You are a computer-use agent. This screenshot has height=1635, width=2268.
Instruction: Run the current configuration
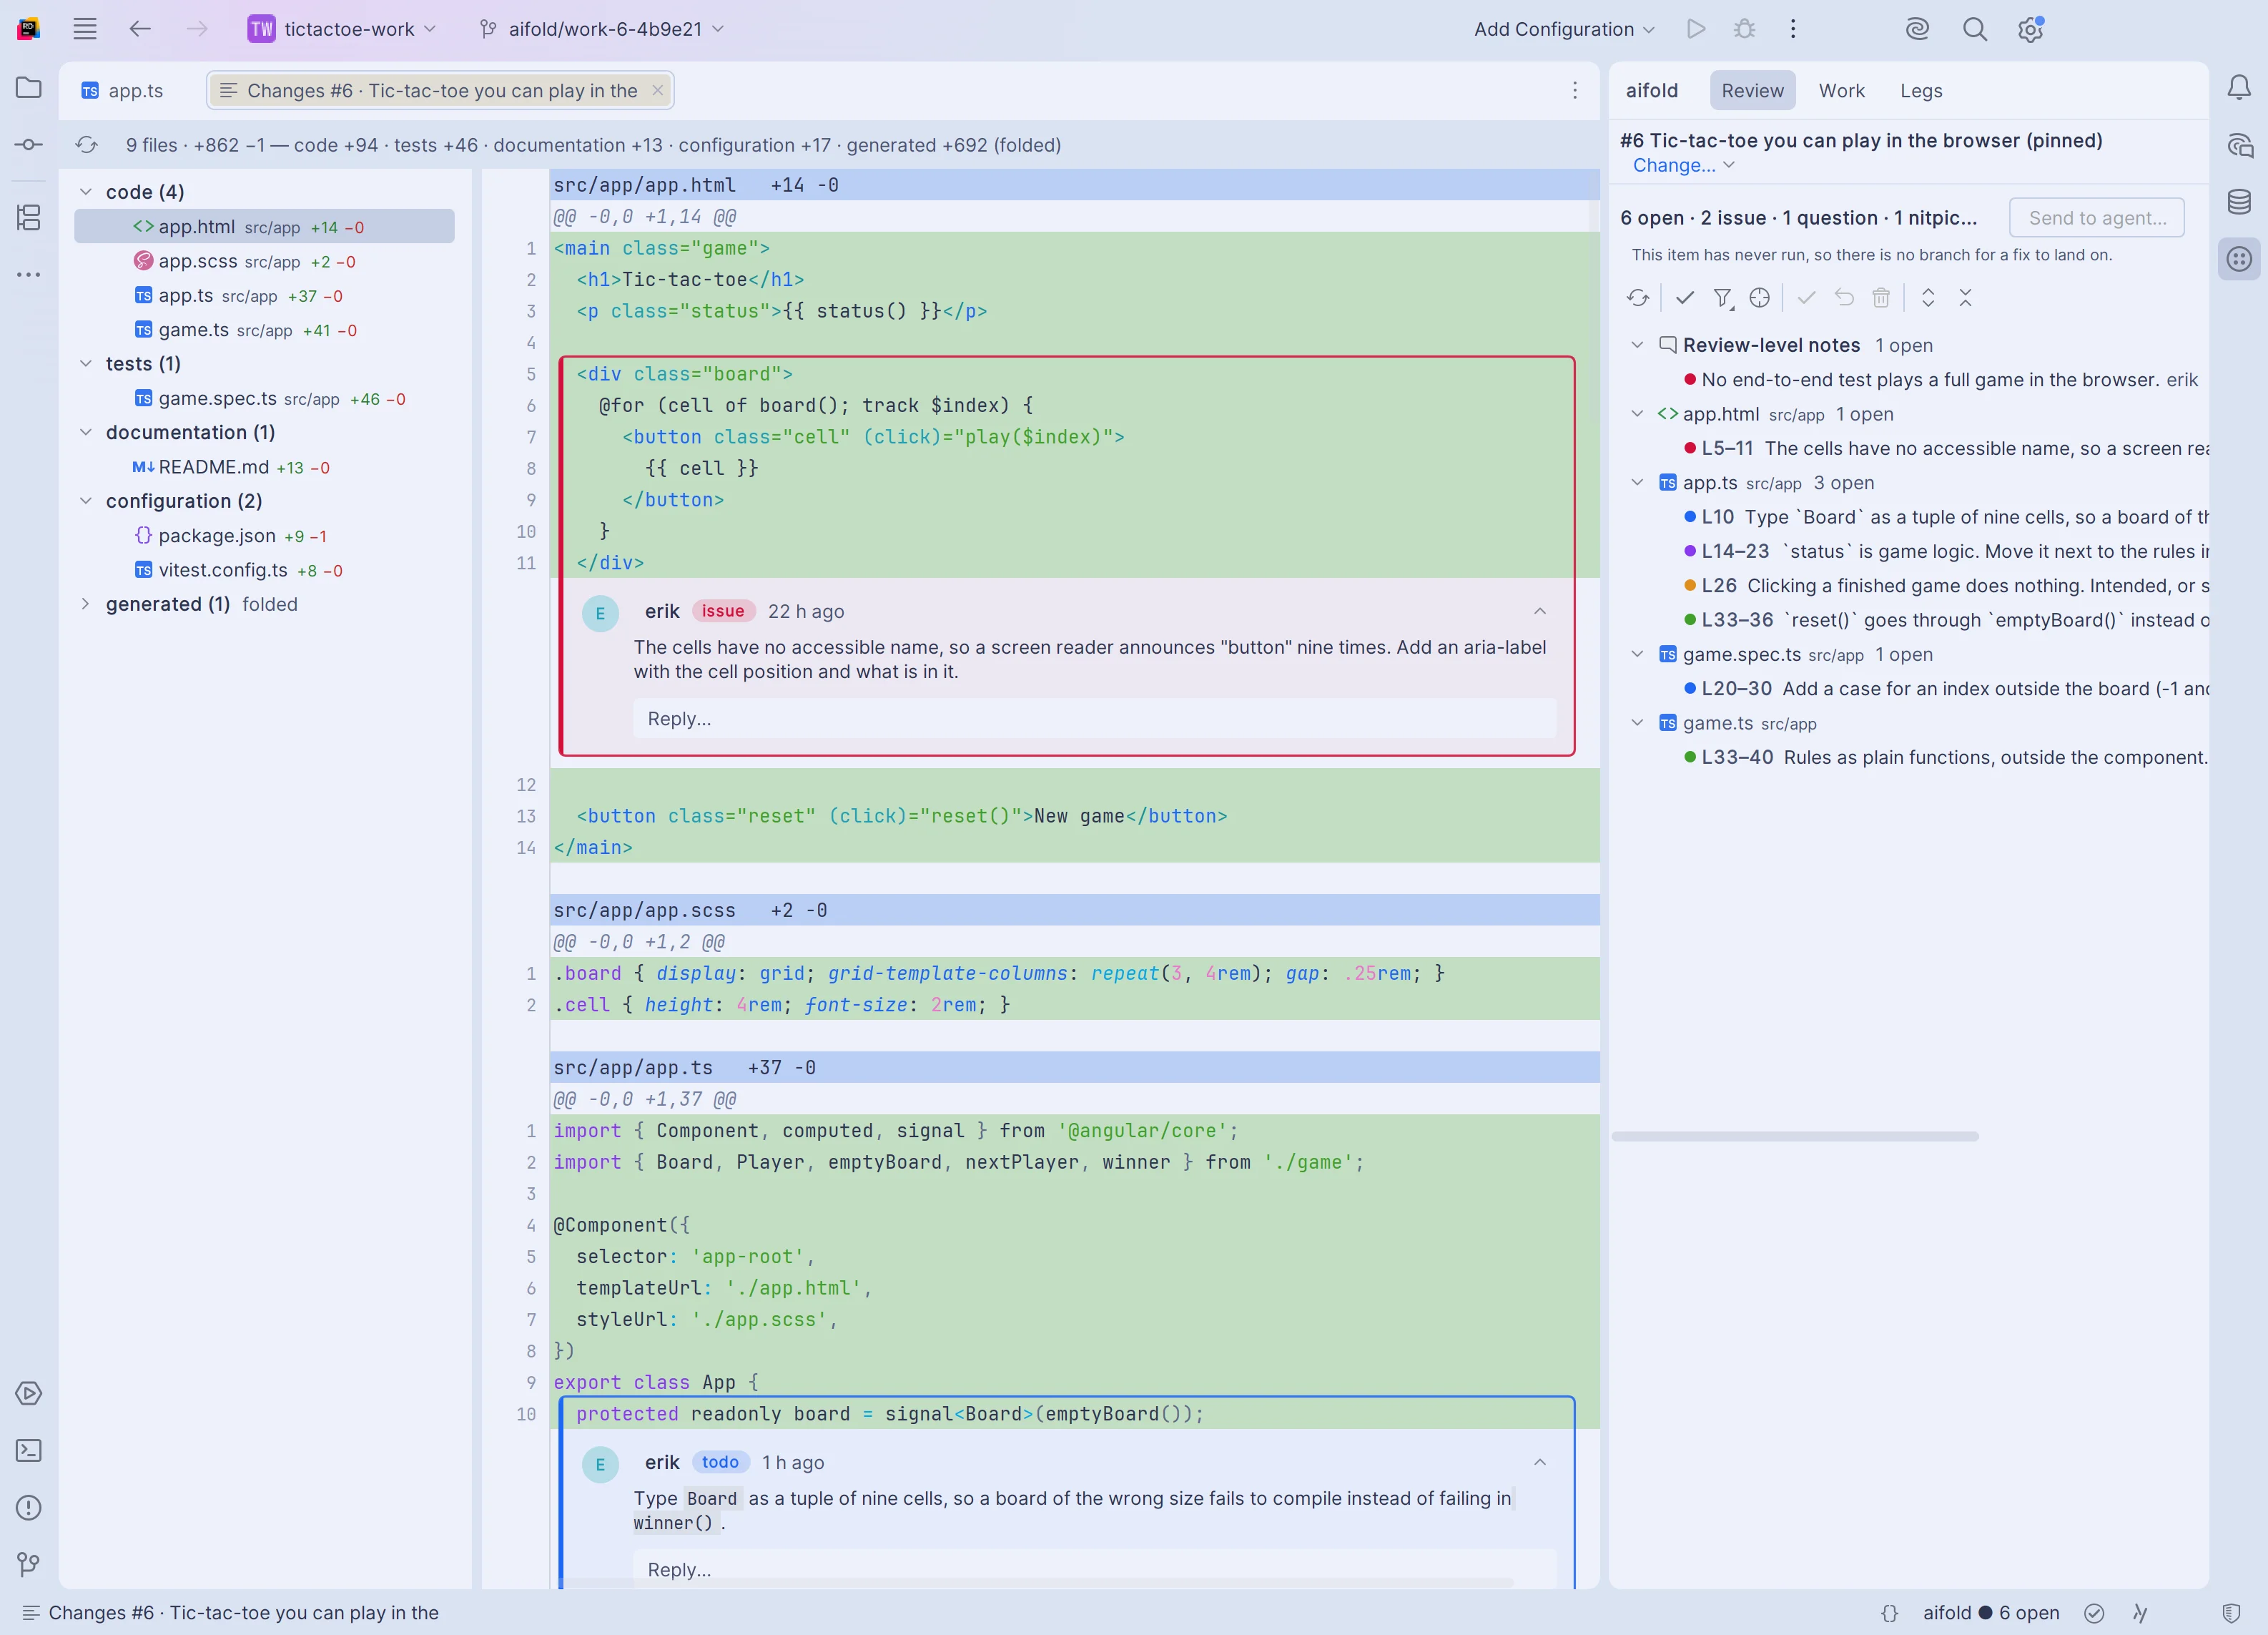tap(1695, 29)
